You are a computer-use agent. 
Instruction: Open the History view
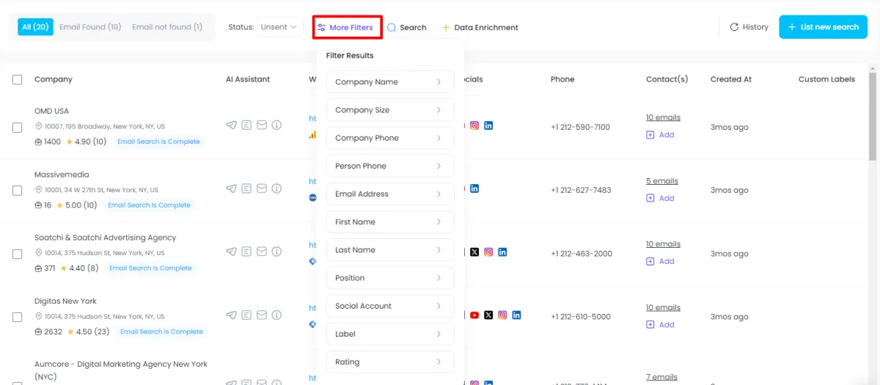[x=749, y=27]
